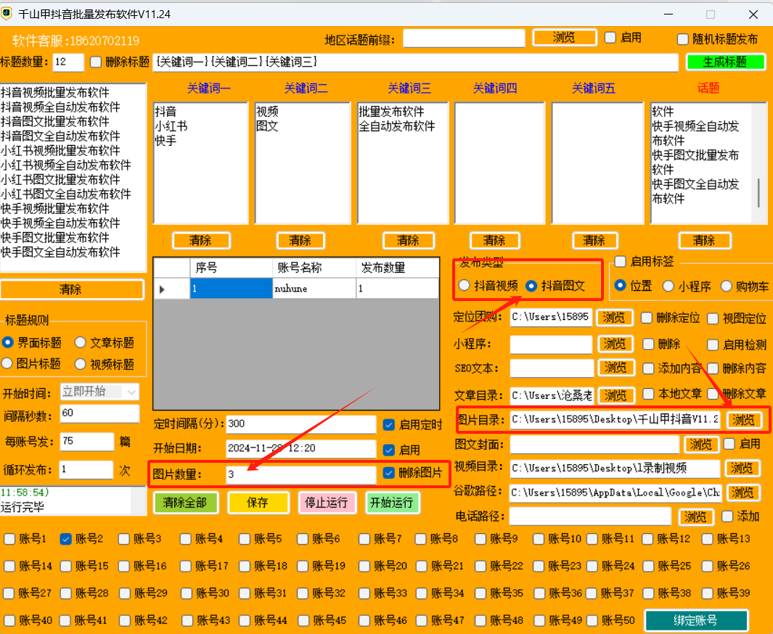
Task: Click the 账号名称 column header
Action: pyautogui.click(x=314, y=267)
